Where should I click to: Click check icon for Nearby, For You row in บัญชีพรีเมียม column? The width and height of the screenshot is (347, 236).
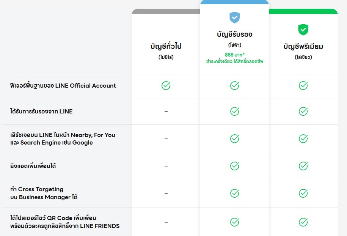[303, 138]
